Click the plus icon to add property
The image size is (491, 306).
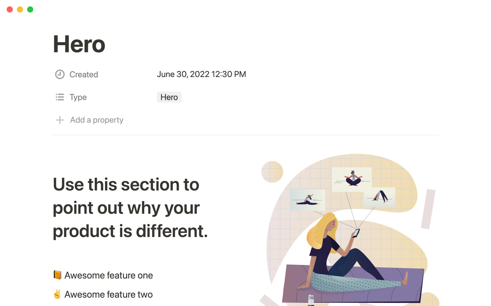[x=60, y=120]
